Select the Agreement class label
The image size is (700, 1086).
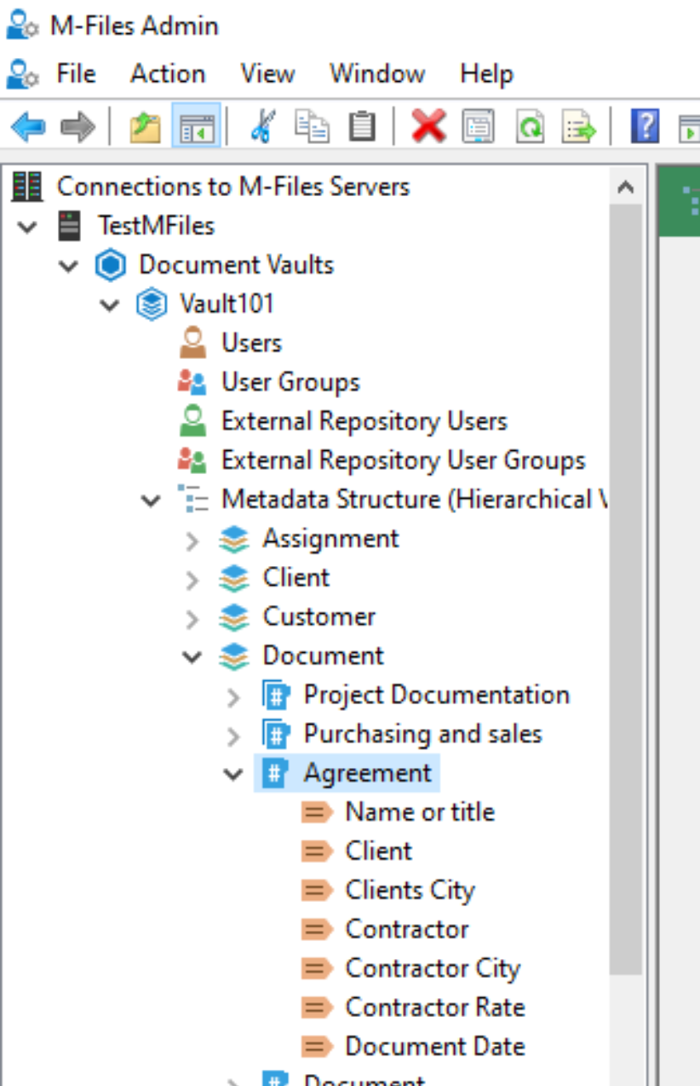click(x=368, y=774)
